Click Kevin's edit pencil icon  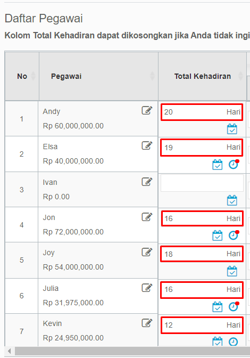coord(147,323)
